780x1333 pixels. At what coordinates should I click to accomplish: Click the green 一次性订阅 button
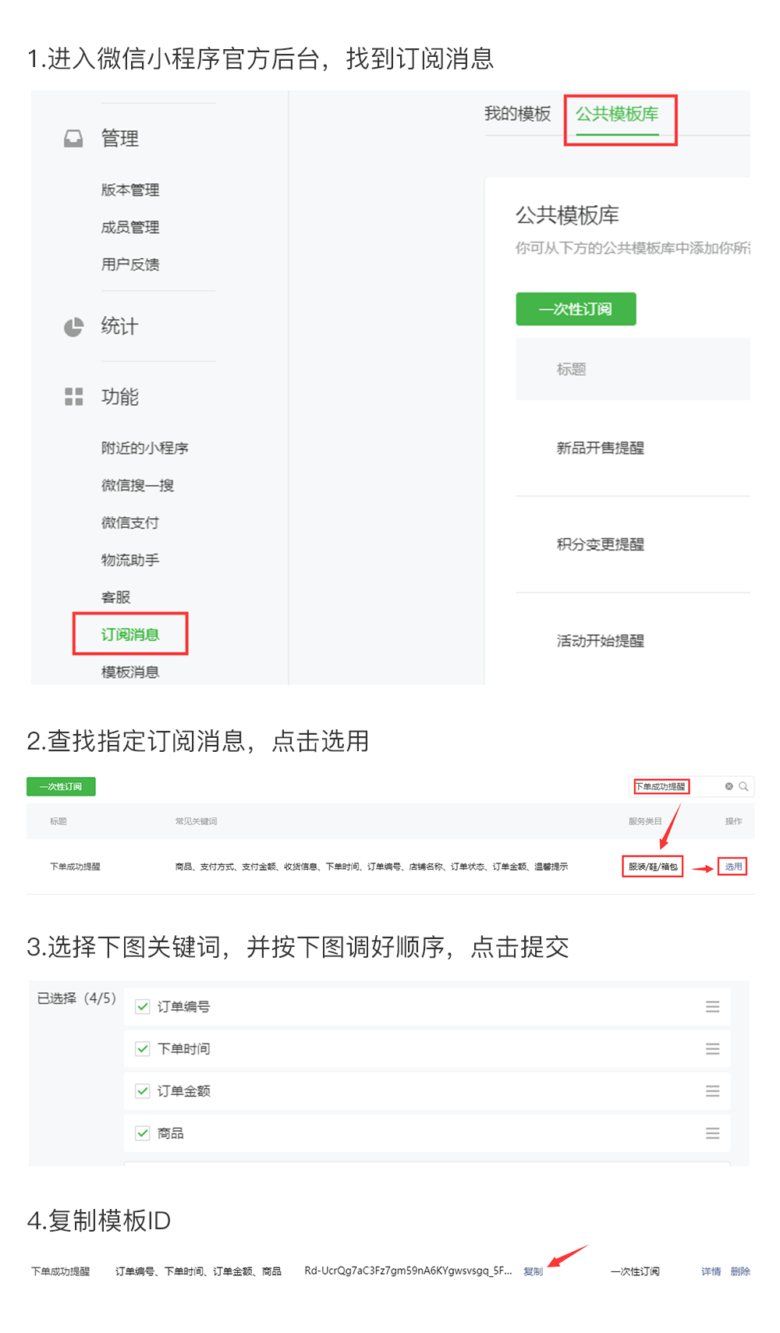(576, 309)
